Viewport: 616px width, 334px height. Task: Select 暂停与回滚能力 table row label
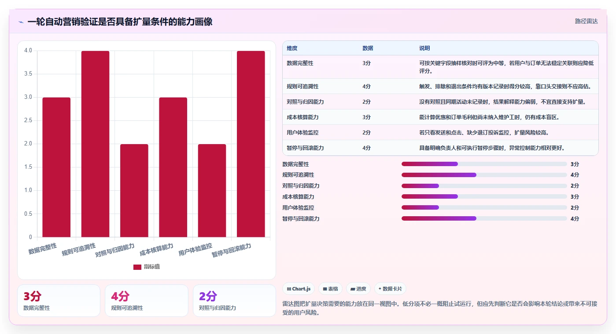(x=305, y=148)
